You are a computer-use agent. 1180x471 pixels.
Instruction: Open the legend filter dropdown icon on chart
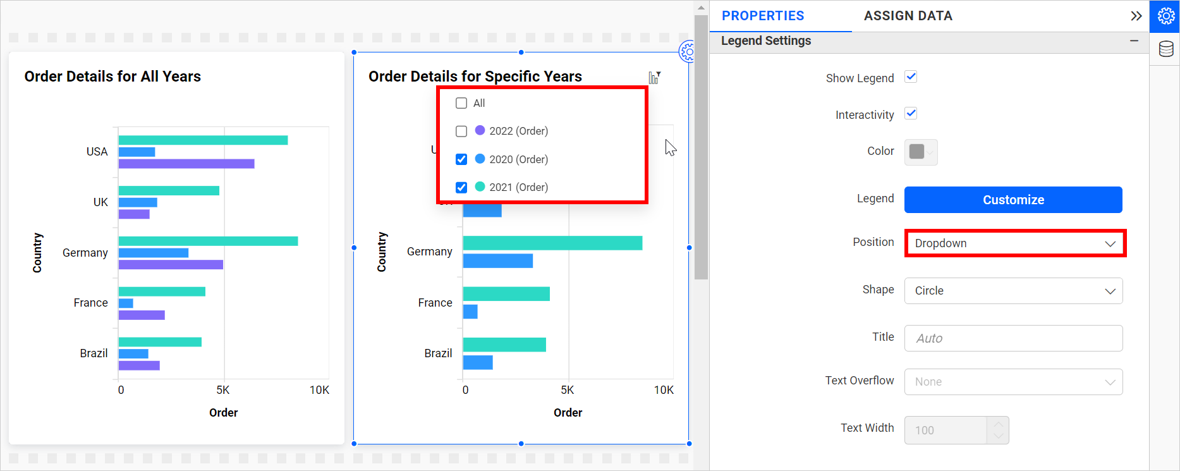tap(654, 77)
